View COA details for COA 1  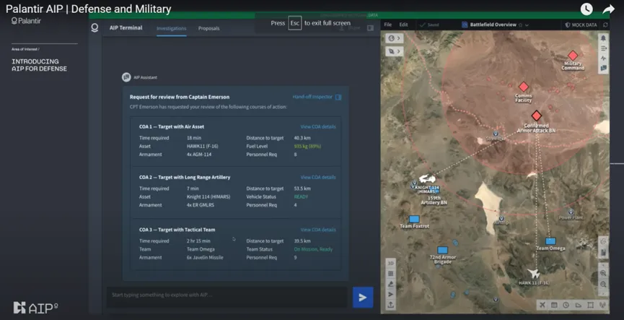[317, 126]
